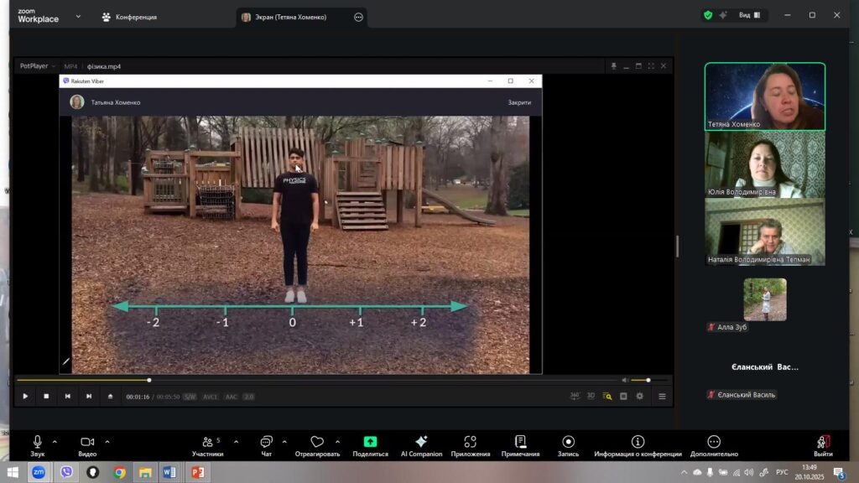Expand video options arrow next to Видео
This screenshot has height=483, width=859.
(x=107, y=441)
